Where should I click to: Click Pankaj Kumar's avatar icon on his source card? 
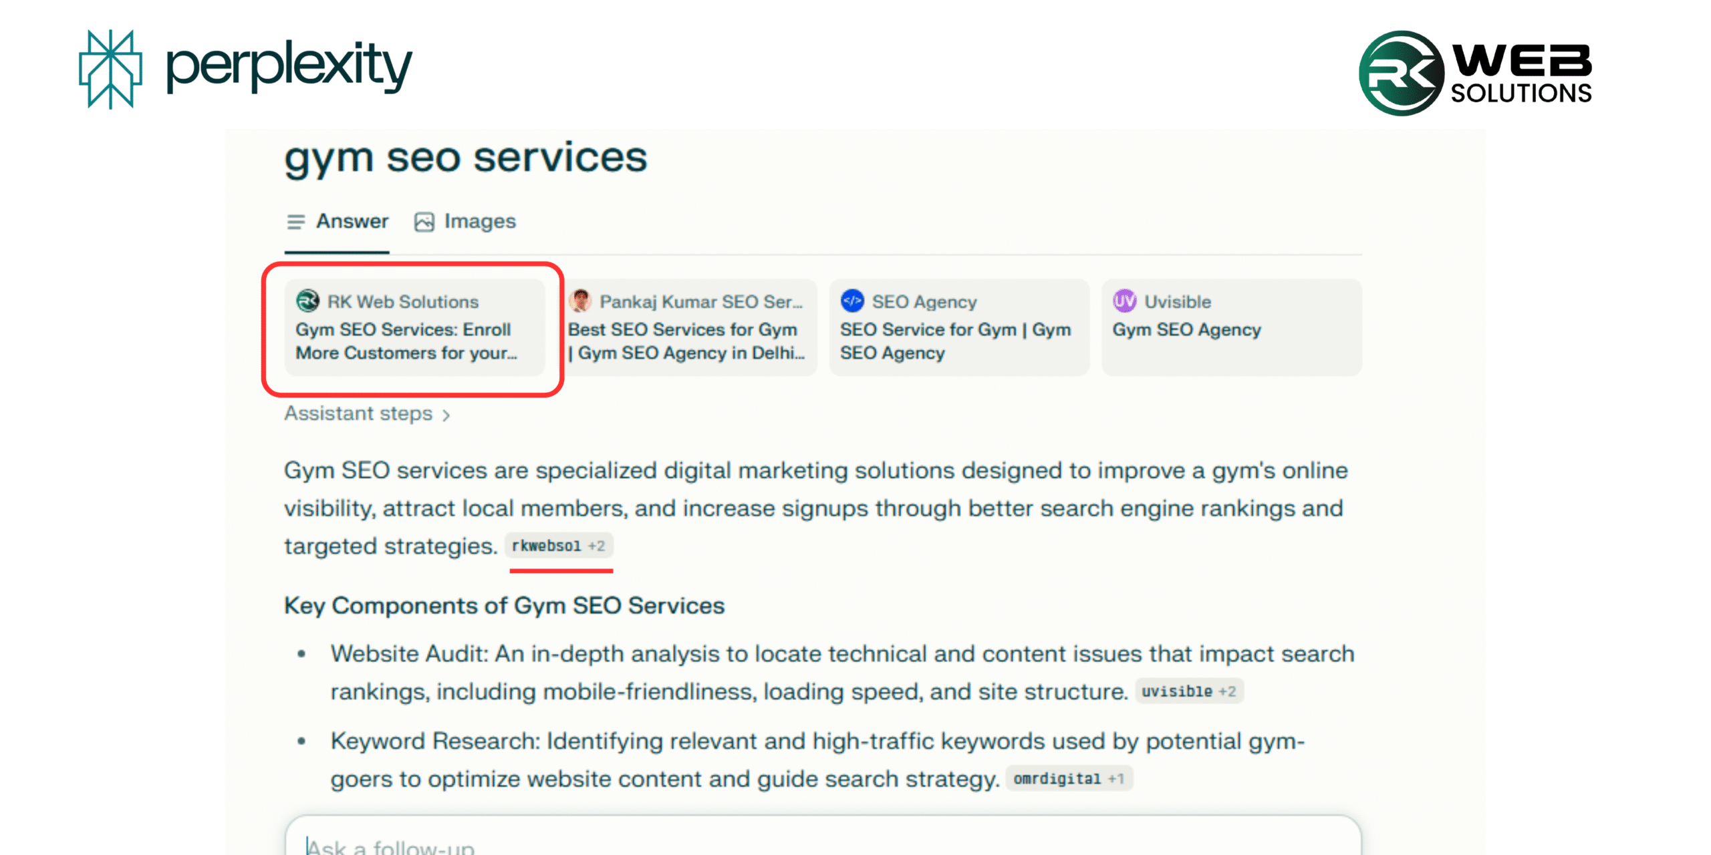coord(581,301)
